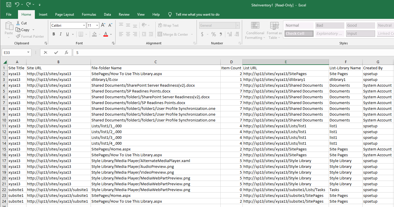394x207 pixels.
Task: Click the Tell me search field
Action: tap(197, 14)
